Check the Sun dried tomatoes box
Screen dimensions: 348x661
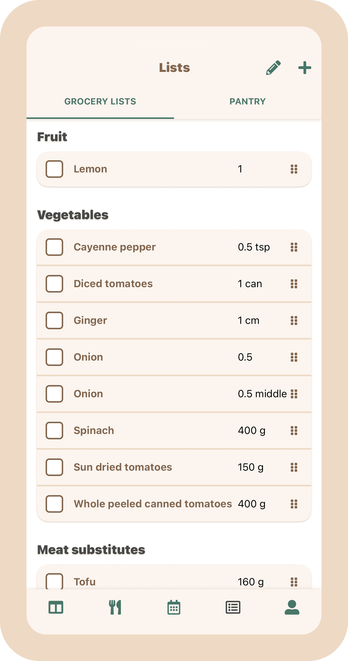coord(54,467)
